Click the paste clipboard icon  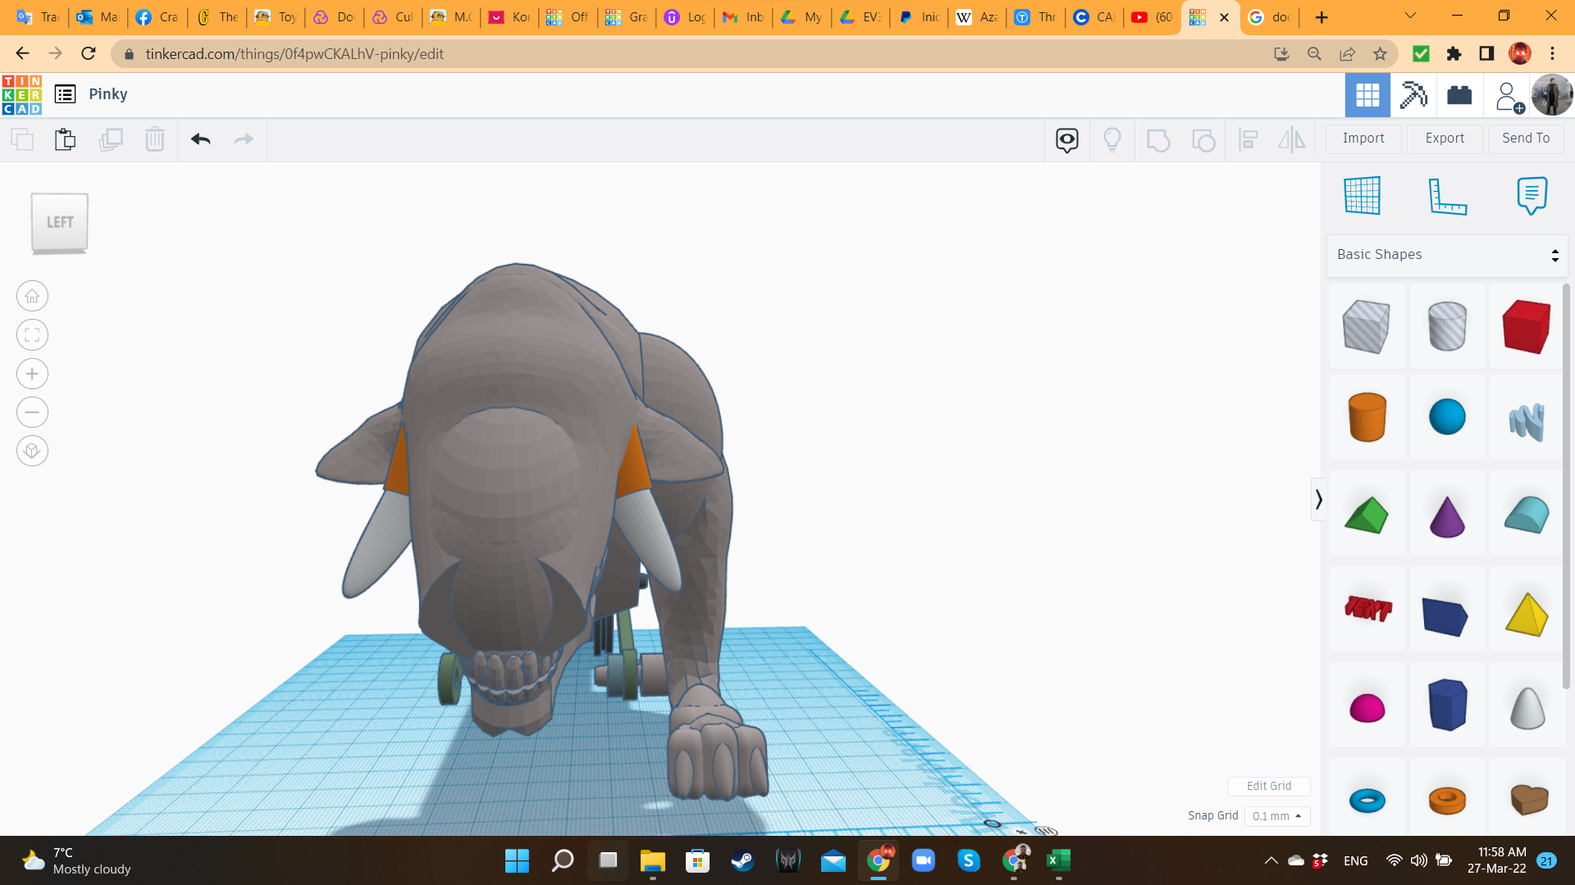click(65, 139)
